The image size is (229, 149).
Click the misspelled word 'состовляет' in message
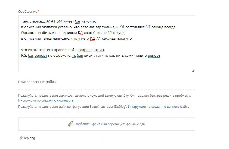pos(135,27)
